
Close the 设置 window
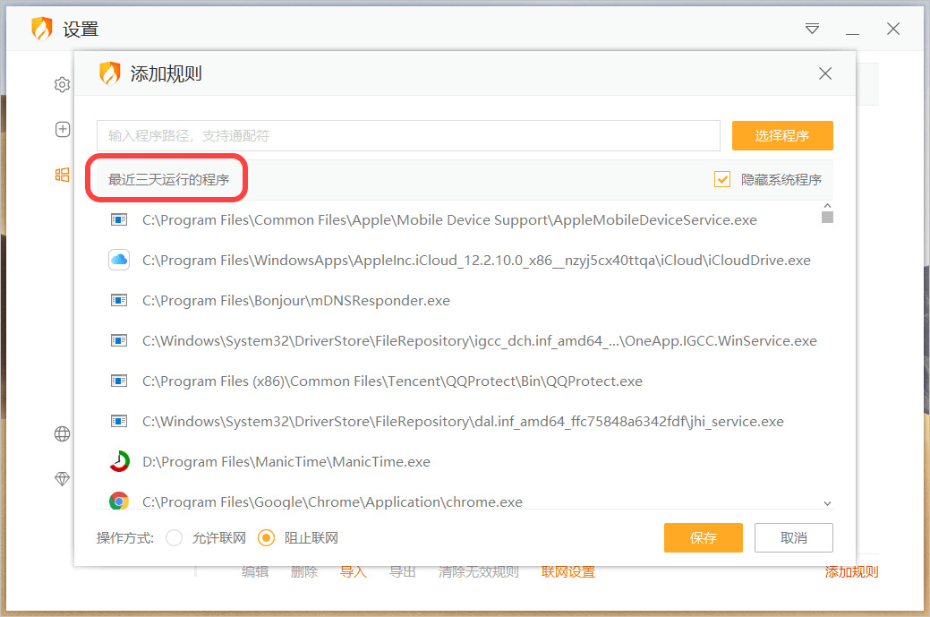[893, 29]
